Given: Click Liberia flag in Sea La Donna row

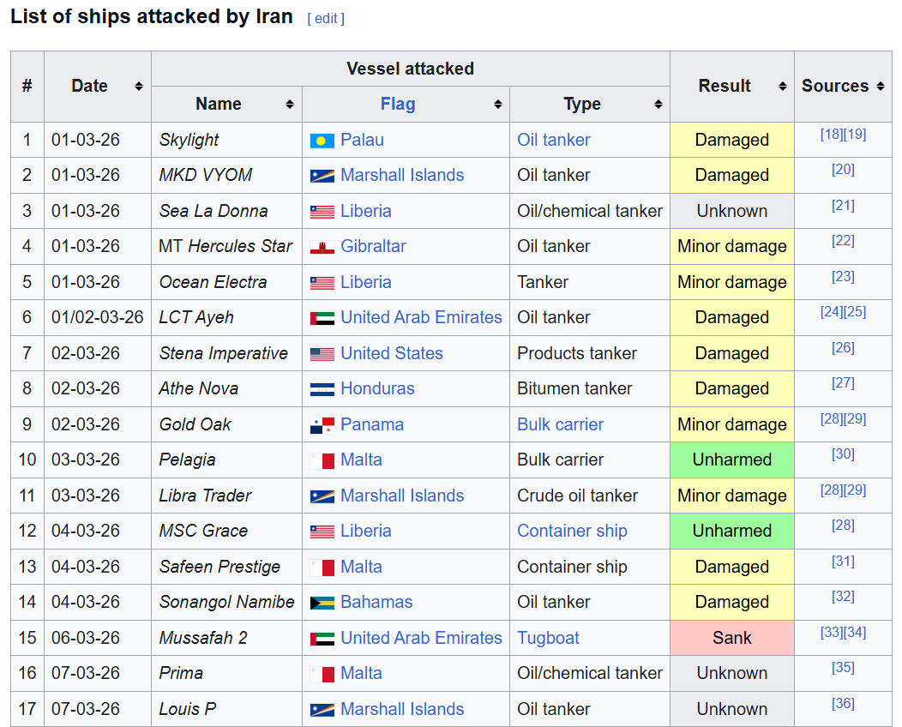Looking at the screenshot, I should point(322,212).
